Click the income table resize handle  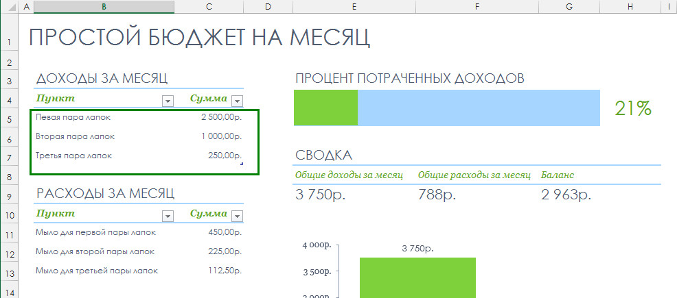point(242,164)
